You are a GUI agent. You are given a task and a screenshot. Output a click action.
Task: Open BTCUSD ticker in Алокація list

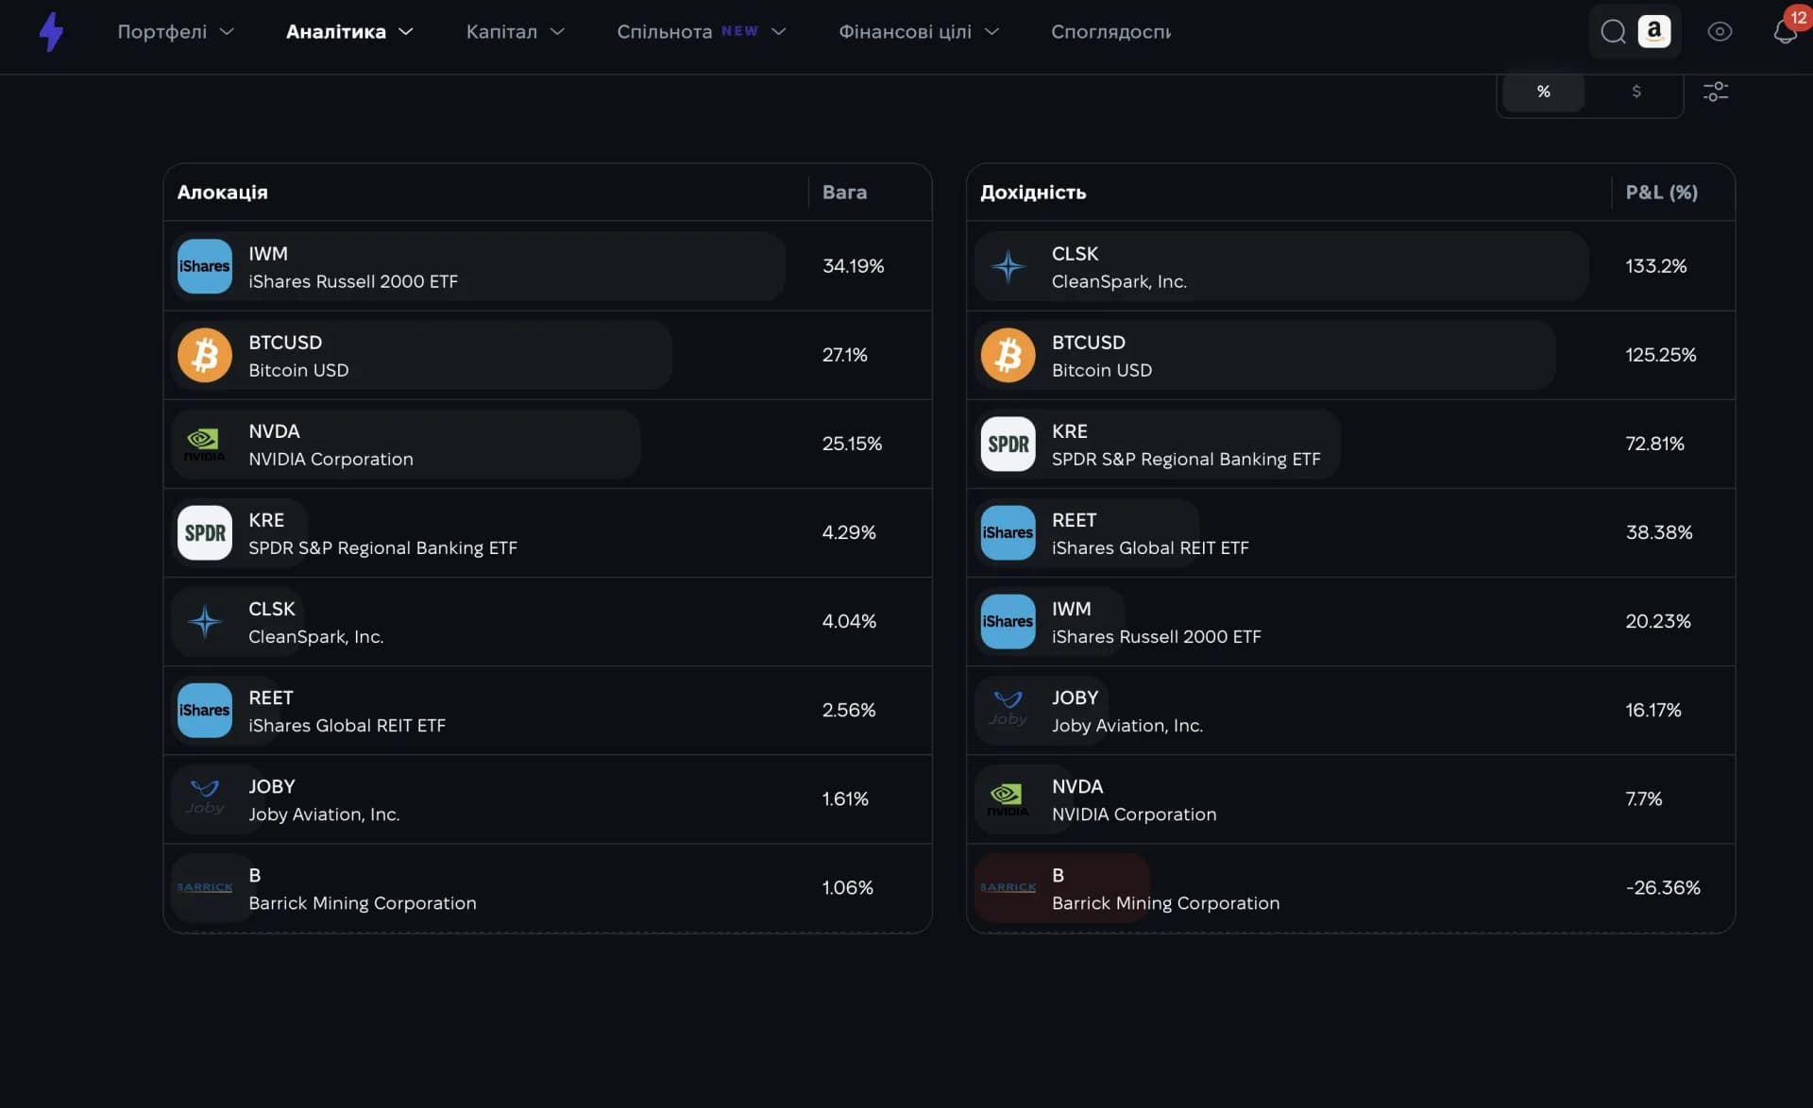coord(285,343)
